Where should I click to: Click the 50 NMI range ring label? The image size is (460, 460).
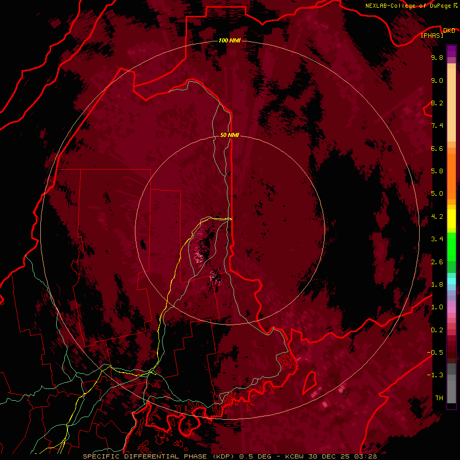[229, 135]
